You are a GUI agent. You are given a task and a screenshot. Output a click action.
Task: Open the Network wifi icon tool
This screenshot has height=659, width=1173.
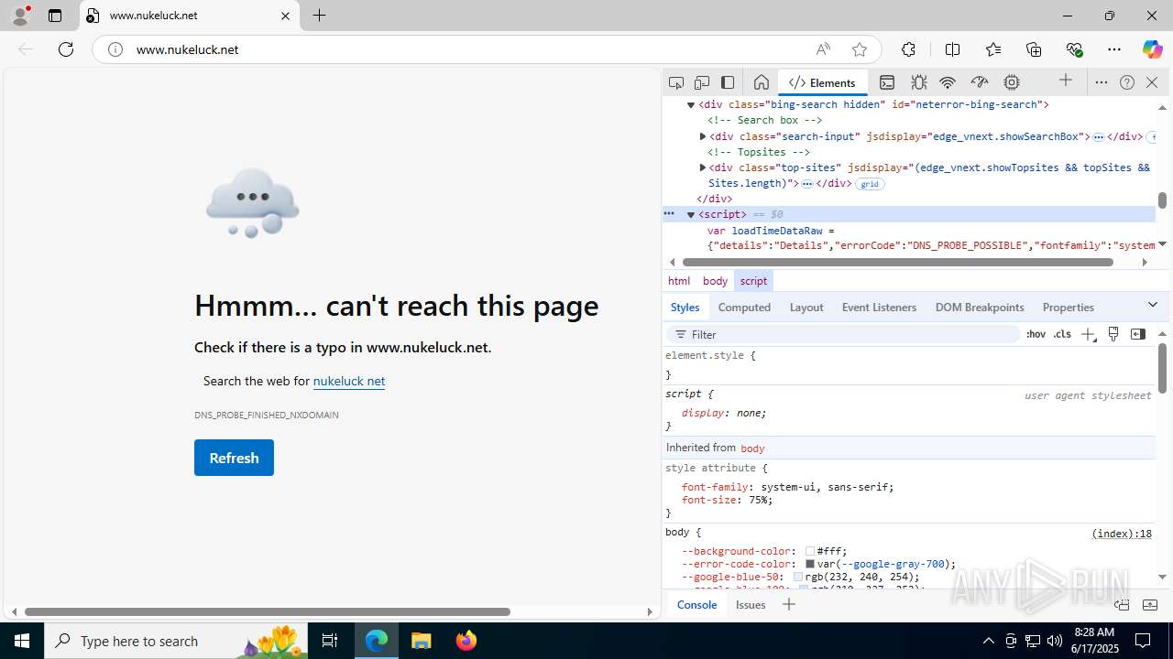[x=948, y=82]
